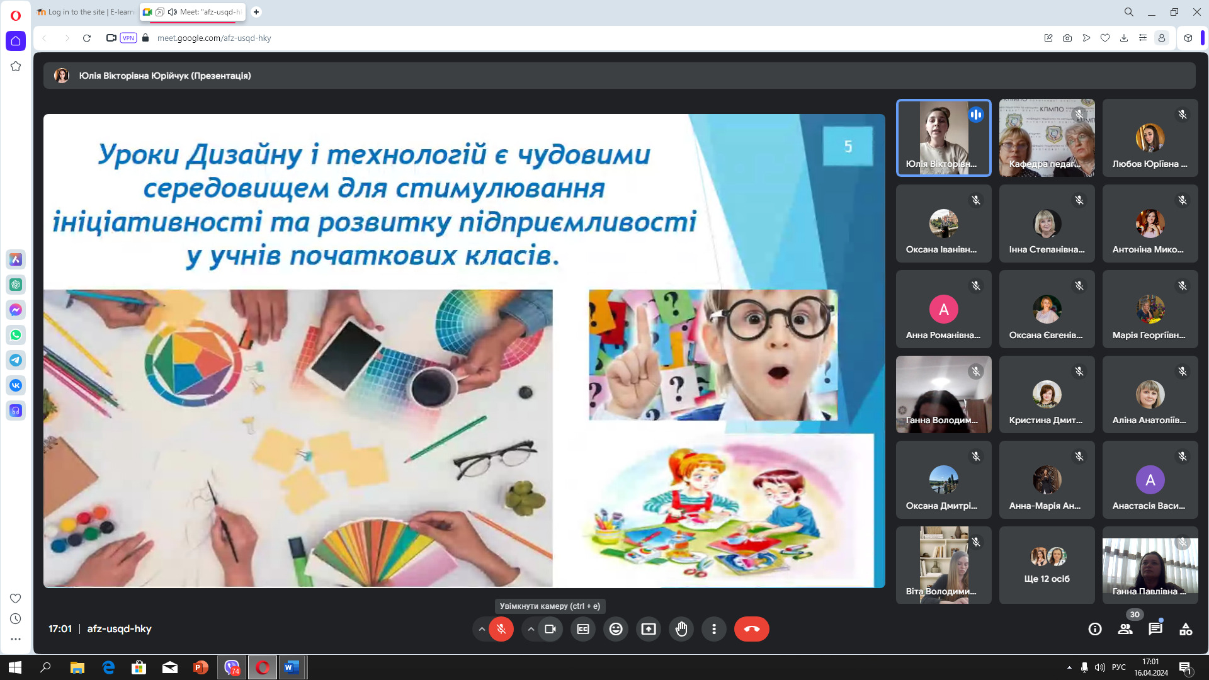The image size is (1209, 680).
Task: Leave the call with red hang-up button
Action: [752, 629]
